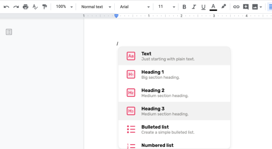Toggle Italic formatting

[194, 7]
